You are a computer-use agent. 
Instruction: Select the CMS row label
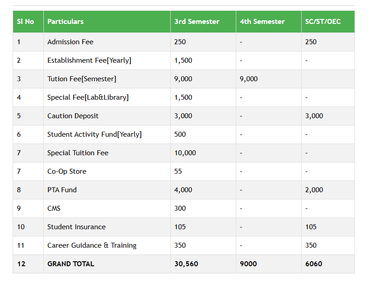[54, 208]
